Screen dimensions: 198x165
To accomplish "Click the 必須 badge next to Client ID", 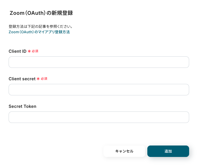I will coord(35,51).
